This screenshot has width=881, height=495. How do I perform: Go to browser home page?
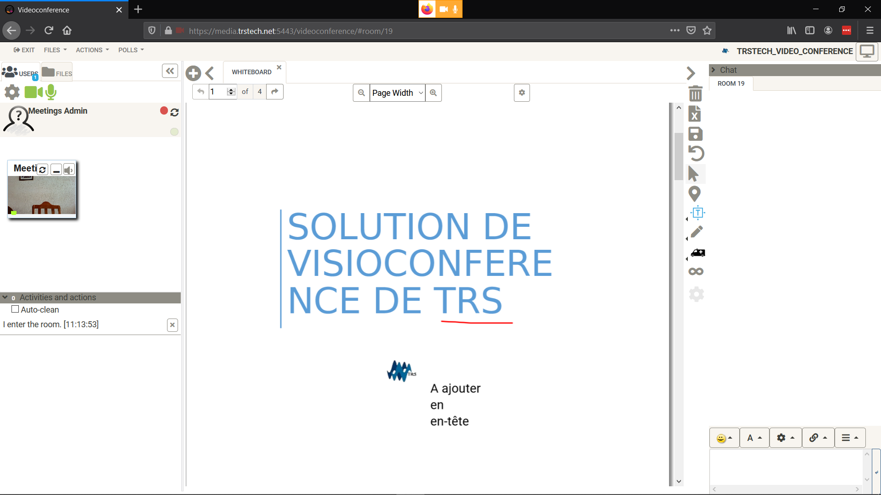tap(67, 31)
